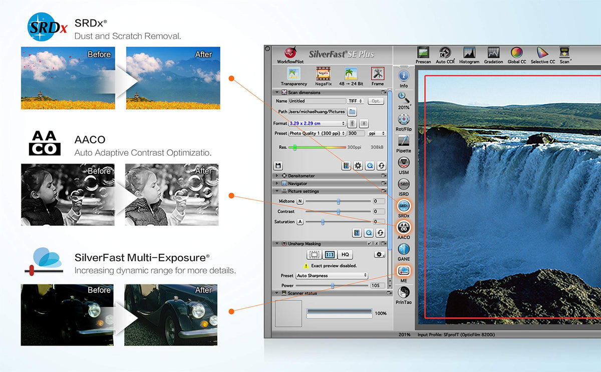Toggle the Midtone N switch

(300, 201)
